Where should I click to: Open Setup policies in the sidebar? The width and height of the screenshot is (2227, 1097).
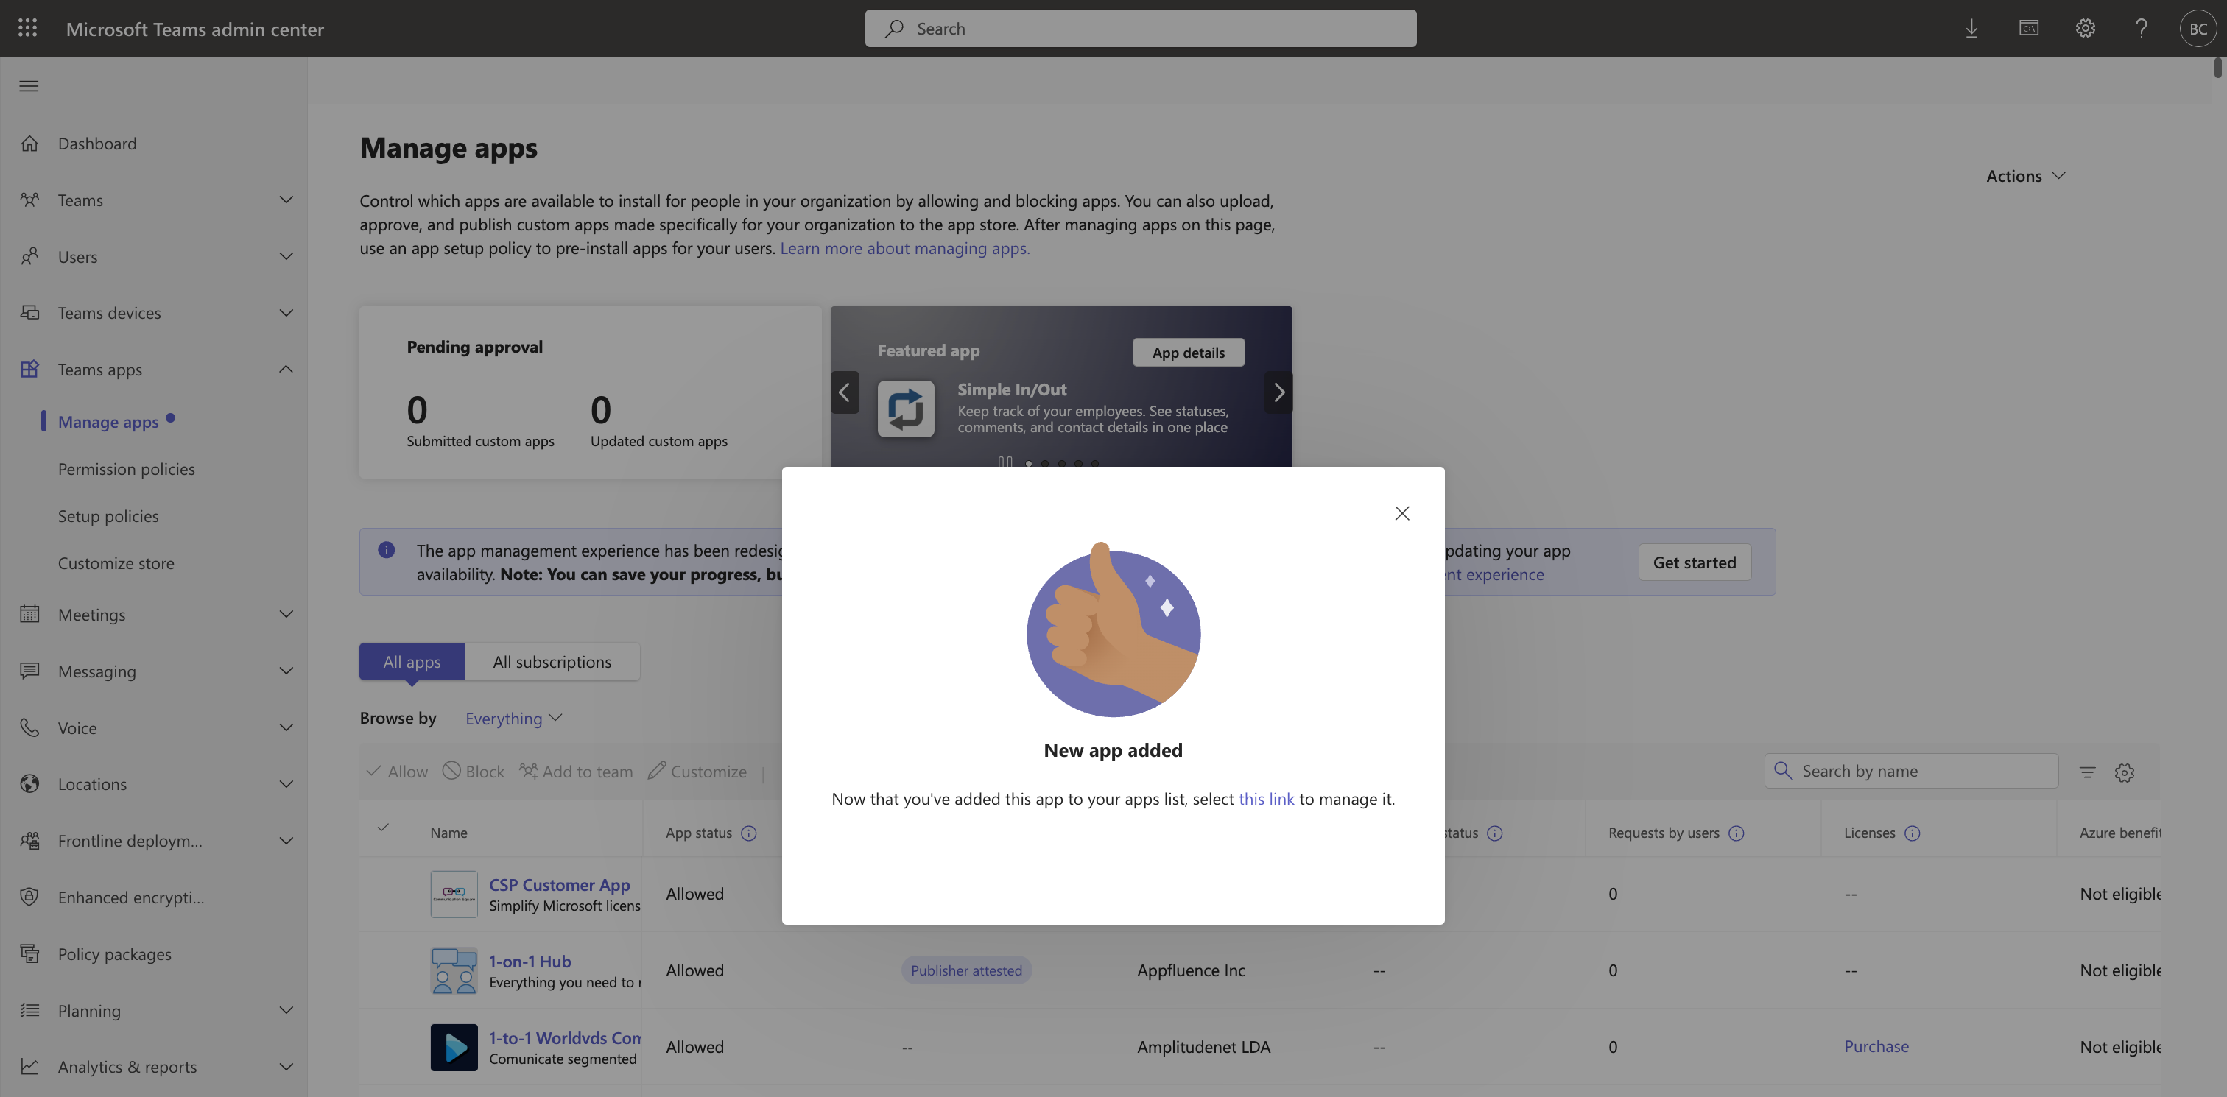tap(108, 516)
